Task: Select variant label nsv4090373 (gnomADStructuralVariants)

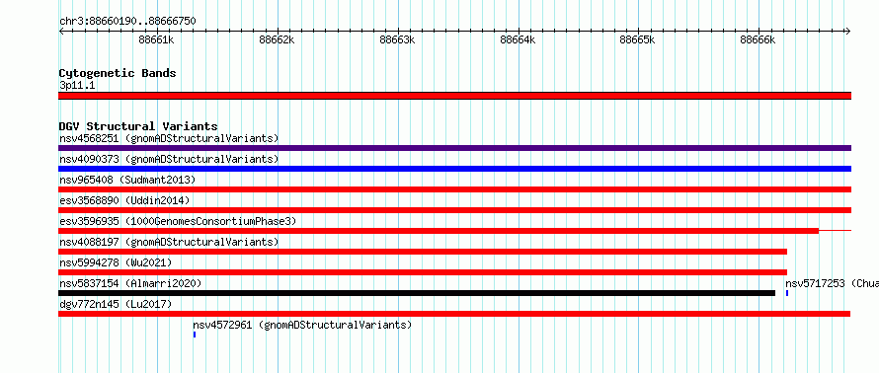Action: click(169, 159)
